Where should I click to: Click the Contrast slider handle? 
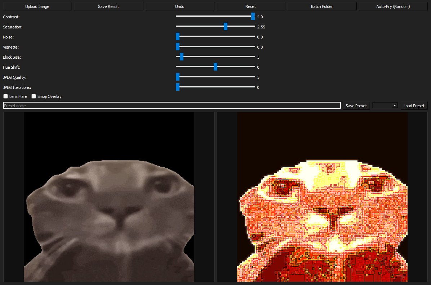point(253,17)
